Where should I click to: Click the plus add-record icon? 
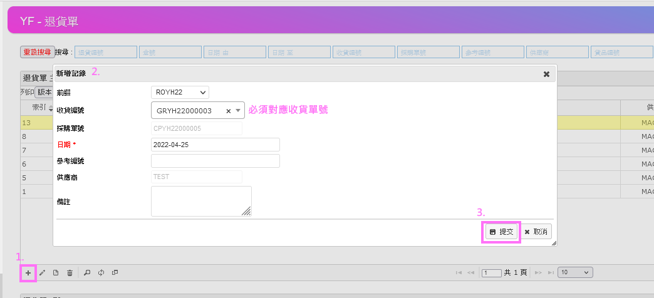click(x=28, y=273)
